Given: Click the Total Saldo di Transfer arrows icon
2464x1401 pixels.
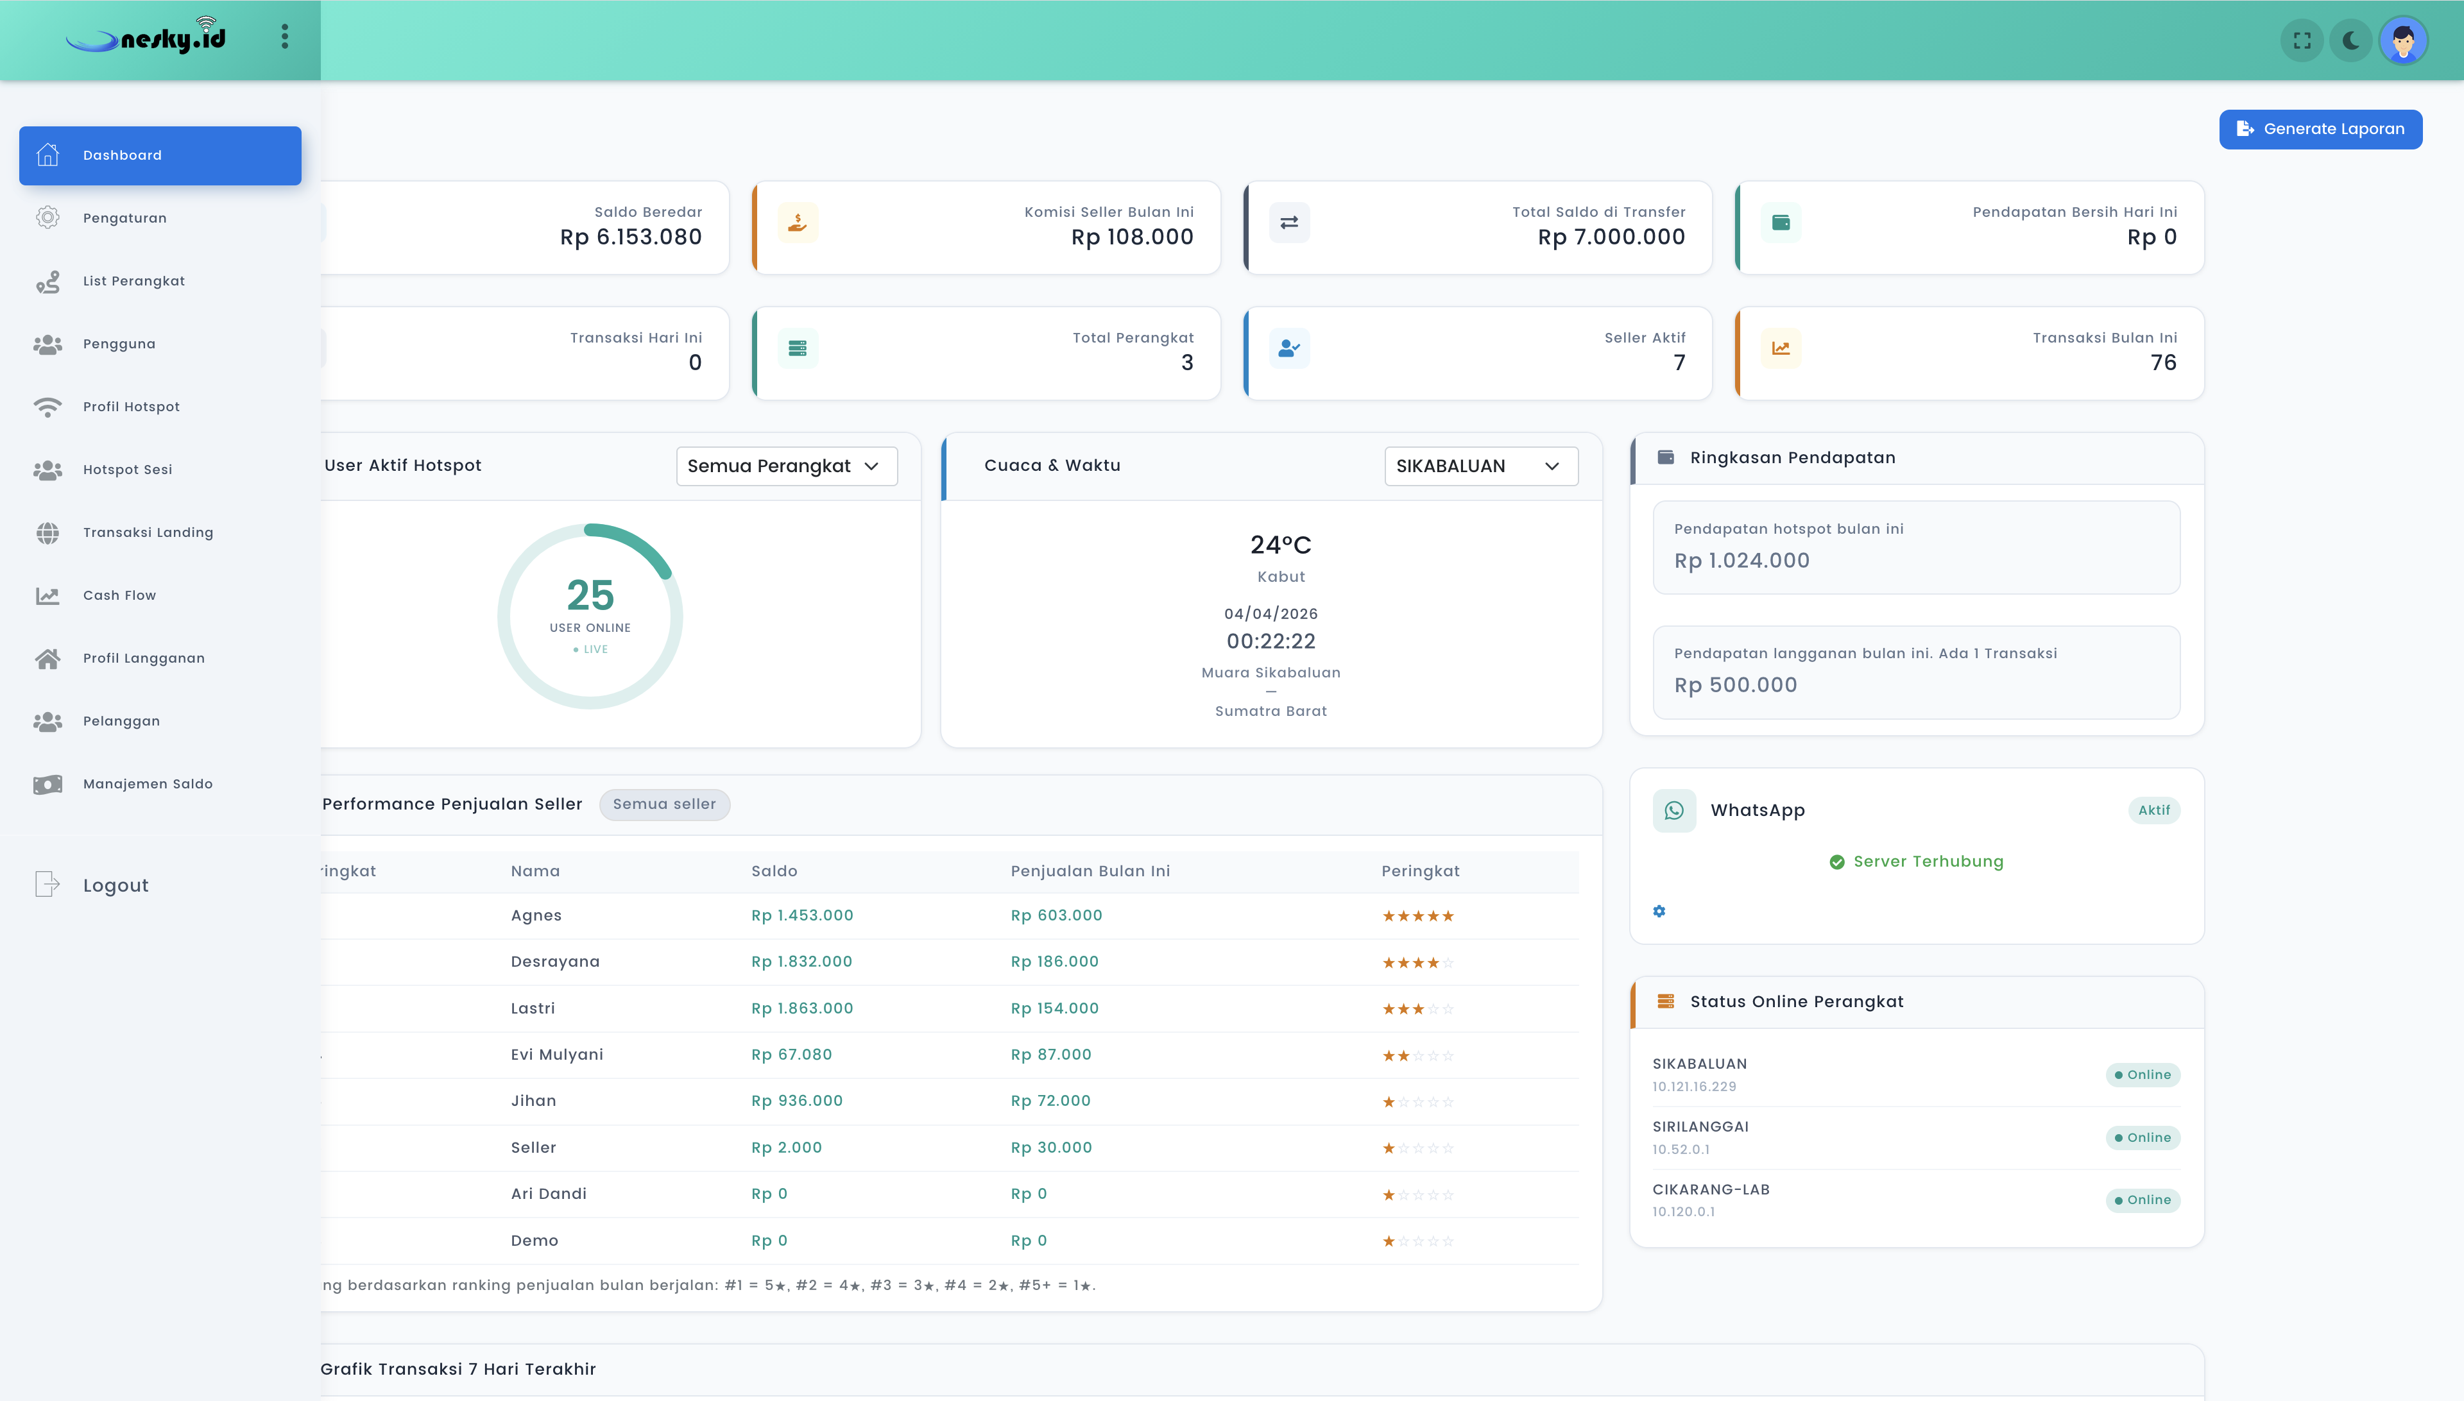Looking at the screenshot, I should (1288, 222).
